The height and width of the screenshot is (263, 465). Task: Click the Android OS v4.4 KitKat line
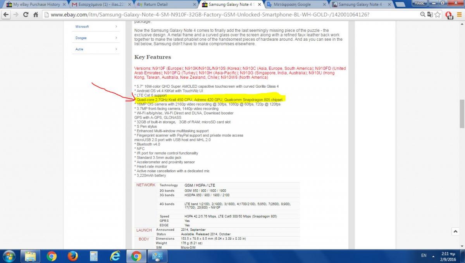coord(169,90)
